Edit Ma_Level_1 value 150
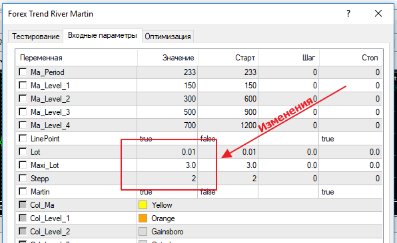The width and height of the screenshot is (397, 243). pos(167,85)
